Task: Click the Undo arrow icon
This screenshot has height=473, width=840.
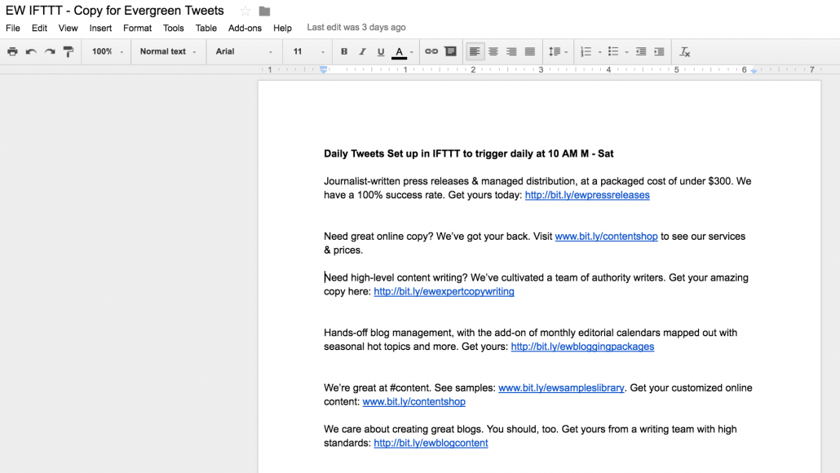Action: pyautogui.click(x=31, y=51)
